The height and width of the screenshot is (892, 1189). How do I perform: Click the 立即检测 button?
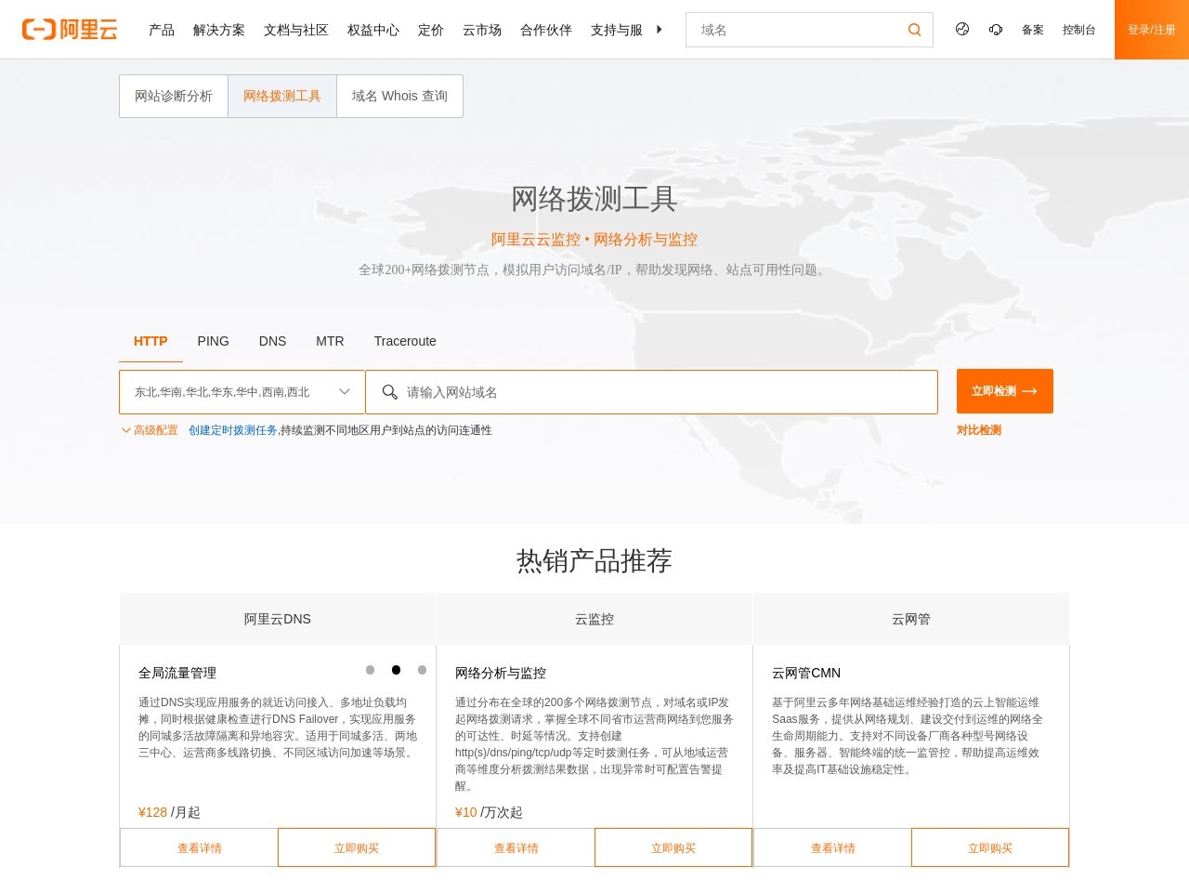[x=1004, y=391]
